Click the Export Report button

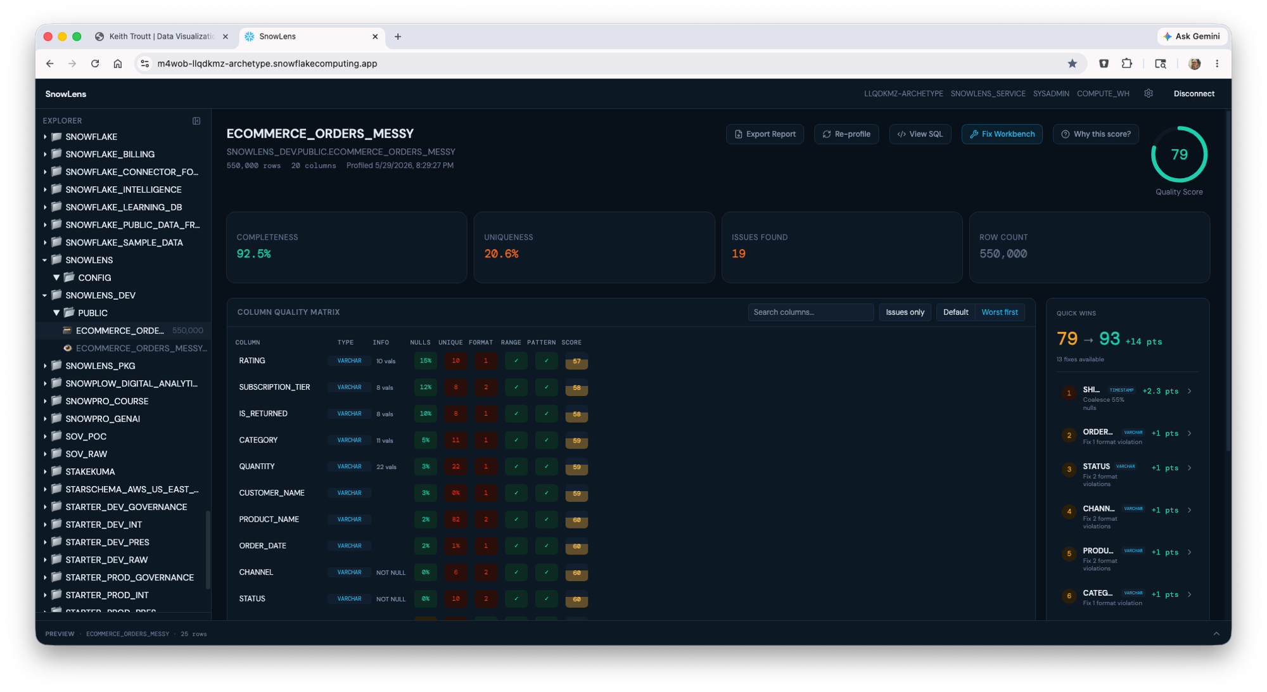pos(765,134)
